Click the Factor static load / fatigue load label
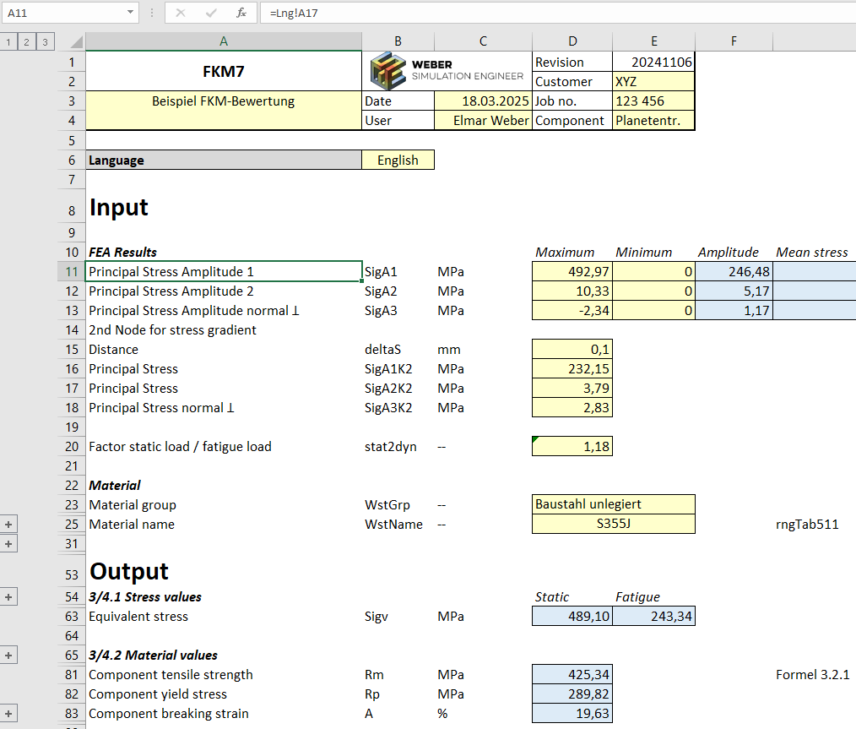This screenshot has width=856, height=729. [180, 447]
